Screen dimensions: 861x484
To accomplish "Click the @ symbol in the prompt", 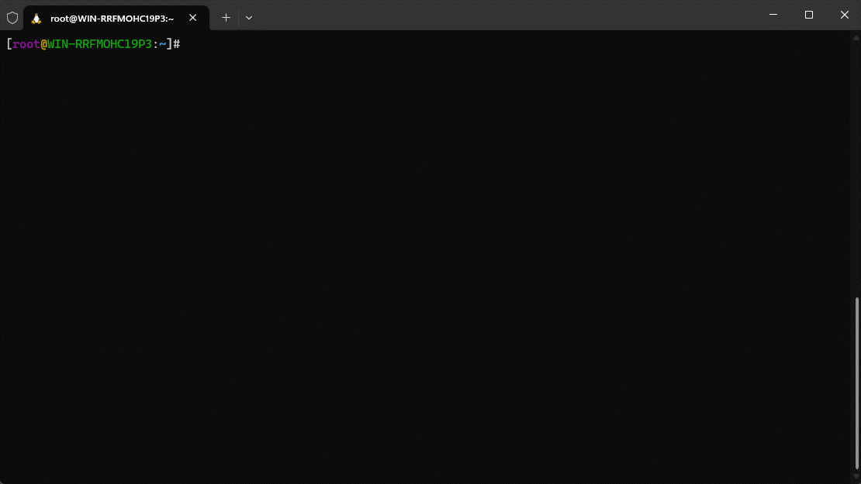I will [x=43, y=44].
